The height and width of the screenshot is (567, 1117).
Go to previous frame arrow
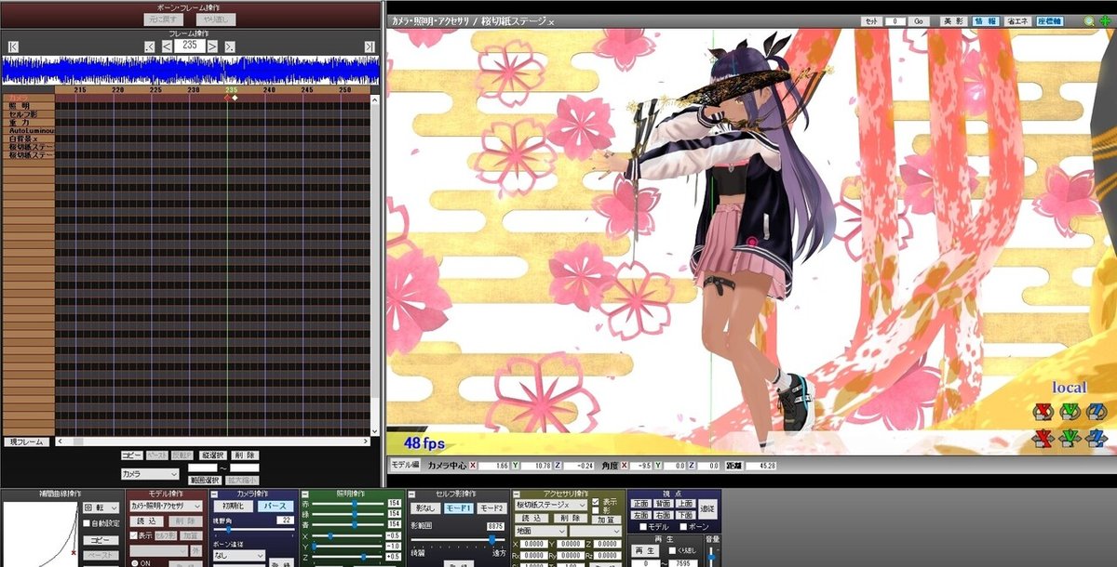click(167, 46)
